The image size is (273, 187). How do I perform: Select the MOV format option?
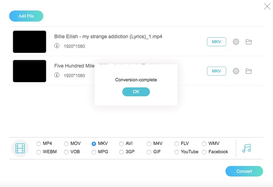[x=66, y=144]
